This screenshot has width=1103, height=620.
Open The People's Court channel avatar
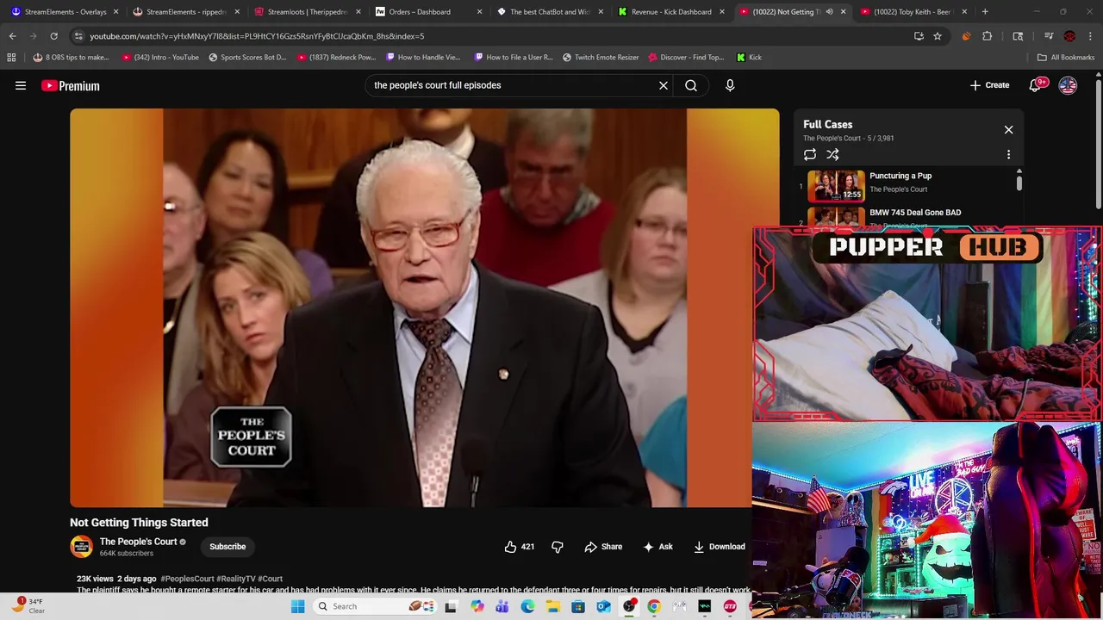point(81,547)
